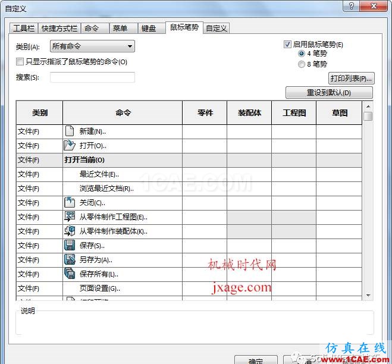Select the 8 笔势 radio button

(x=302, y=64)
